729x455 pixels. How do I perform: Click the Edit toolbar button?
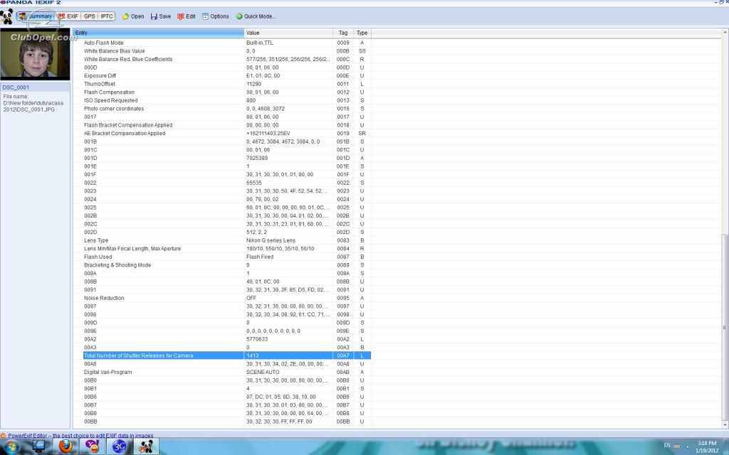(187, 16)
